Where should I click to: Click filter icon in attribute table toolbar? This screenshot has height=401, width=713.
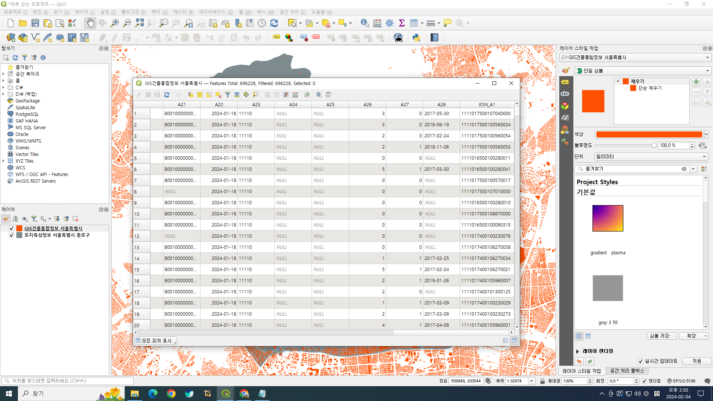point(228,95)
